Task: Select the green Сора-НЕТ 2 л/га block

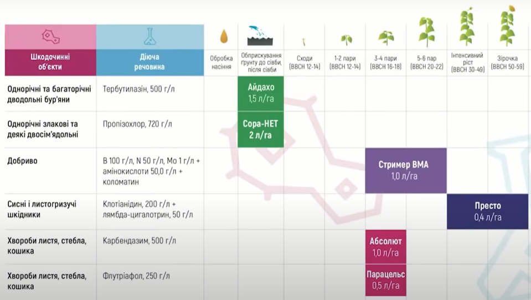Action: coord(260,129)
